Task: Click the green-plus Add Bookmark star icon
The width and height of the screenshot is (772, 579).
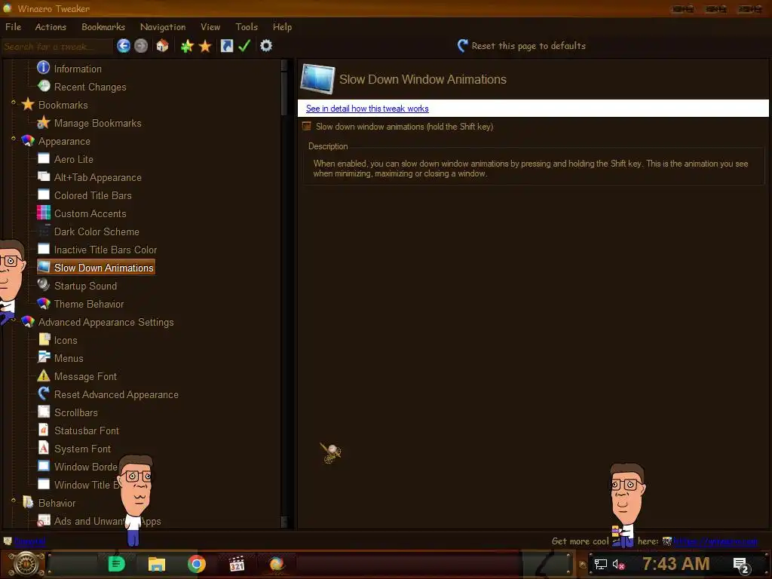Action: (x=187, y=46)
